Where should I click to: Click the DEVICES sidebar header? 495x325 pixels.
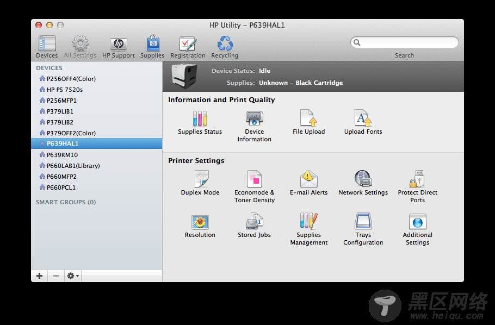[49, 68]
